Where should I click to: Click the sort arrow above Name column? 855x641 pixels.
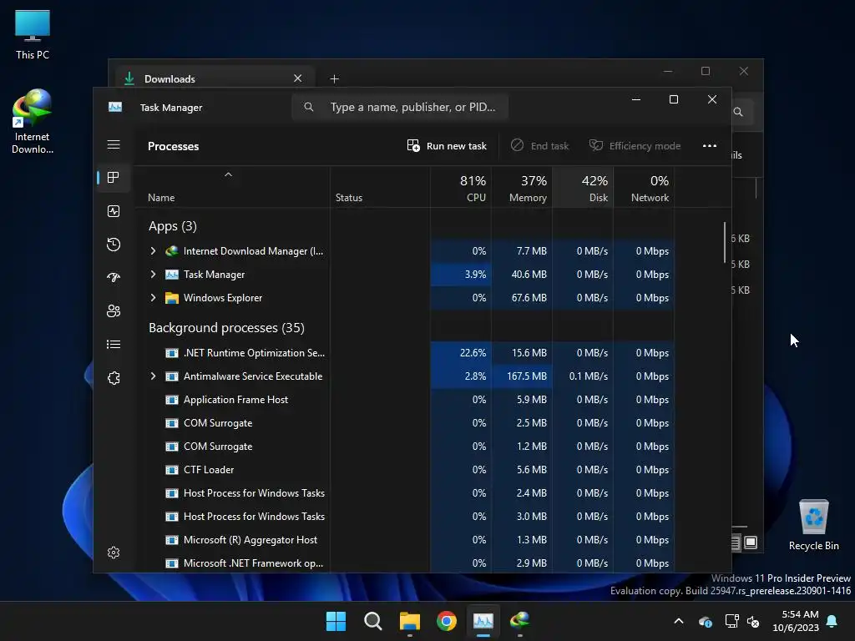coord(229,174)
